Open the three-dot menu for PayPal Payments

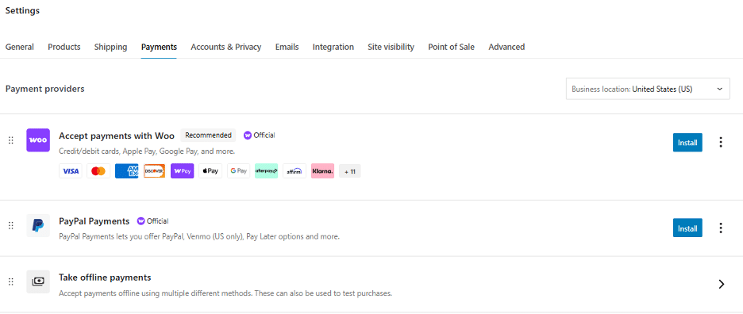pos(721,228)
